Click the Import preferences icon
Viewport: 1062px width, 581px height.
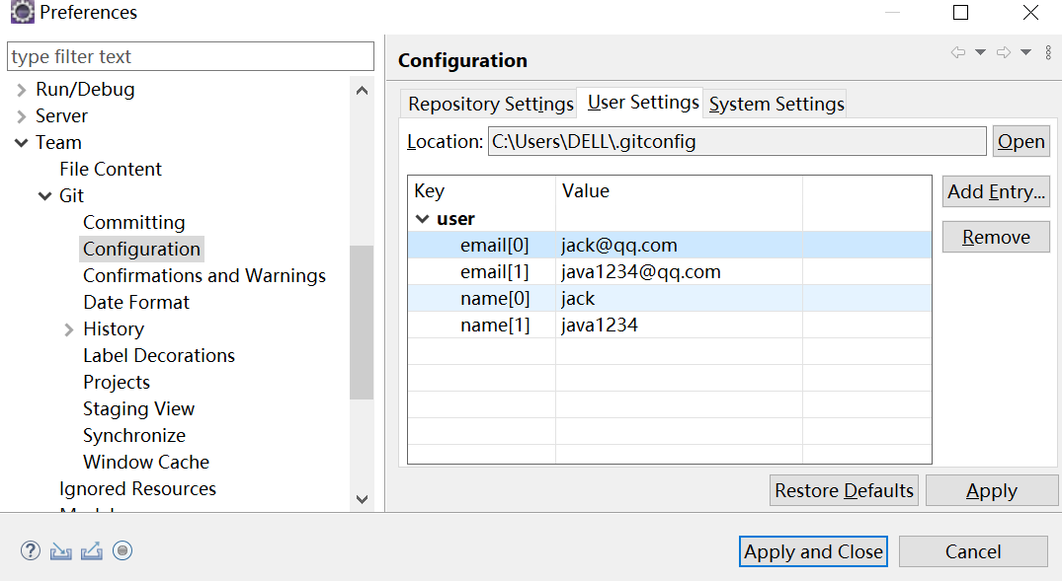coord(61,551)
